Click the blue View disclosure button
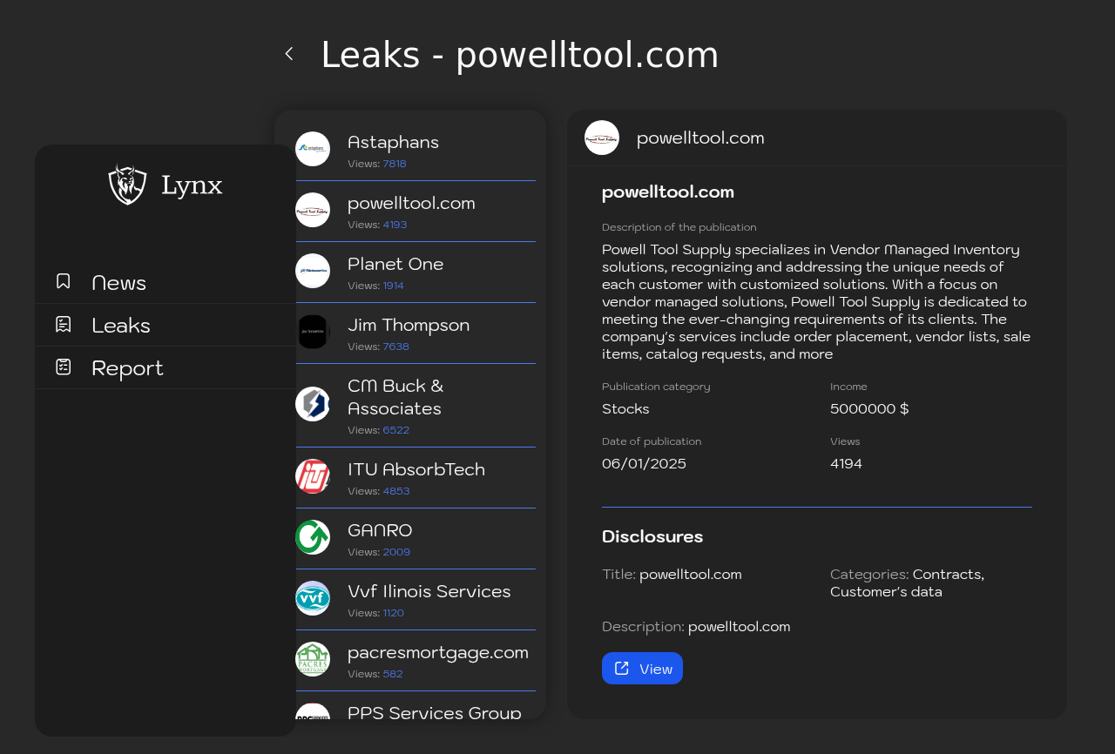Viewport: 1115px width, 754px height. (642, 669)
